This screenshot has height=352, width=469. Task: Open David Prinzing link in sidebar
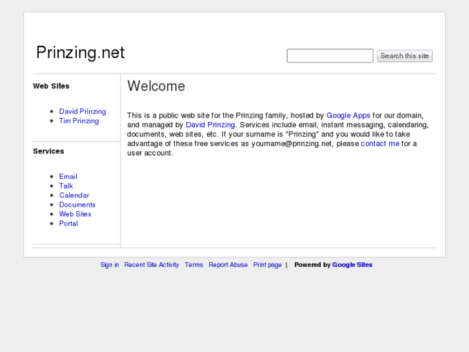tap(83, 112)
